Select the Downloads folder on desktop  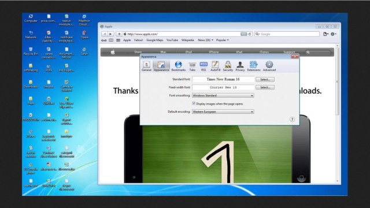pyautogui.click(x=31, y=84)
